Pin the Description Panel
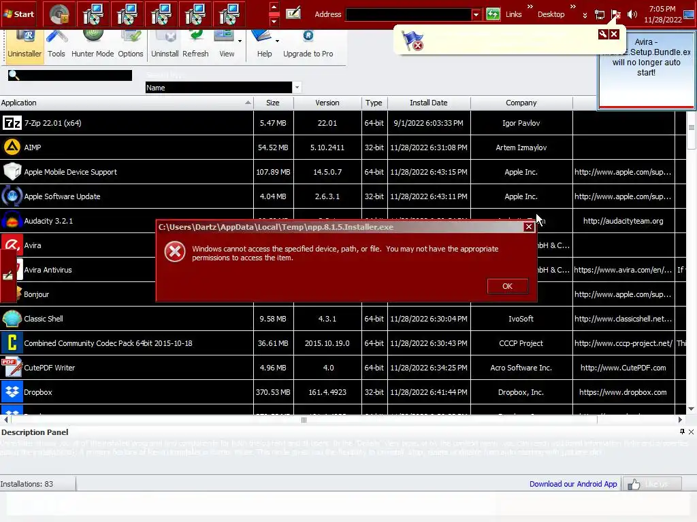Viewport: 697px width, 522px height. [682, 432]
